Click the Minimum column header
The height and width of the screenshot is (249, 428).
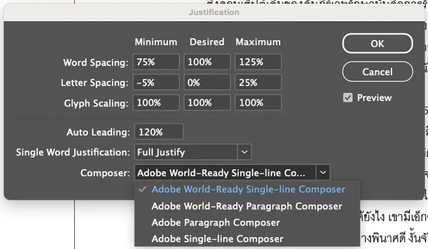pos(156,42)
